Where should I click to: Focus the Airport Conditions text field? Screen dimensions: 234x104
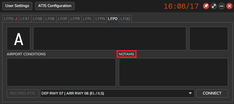(x=61, y=72)
